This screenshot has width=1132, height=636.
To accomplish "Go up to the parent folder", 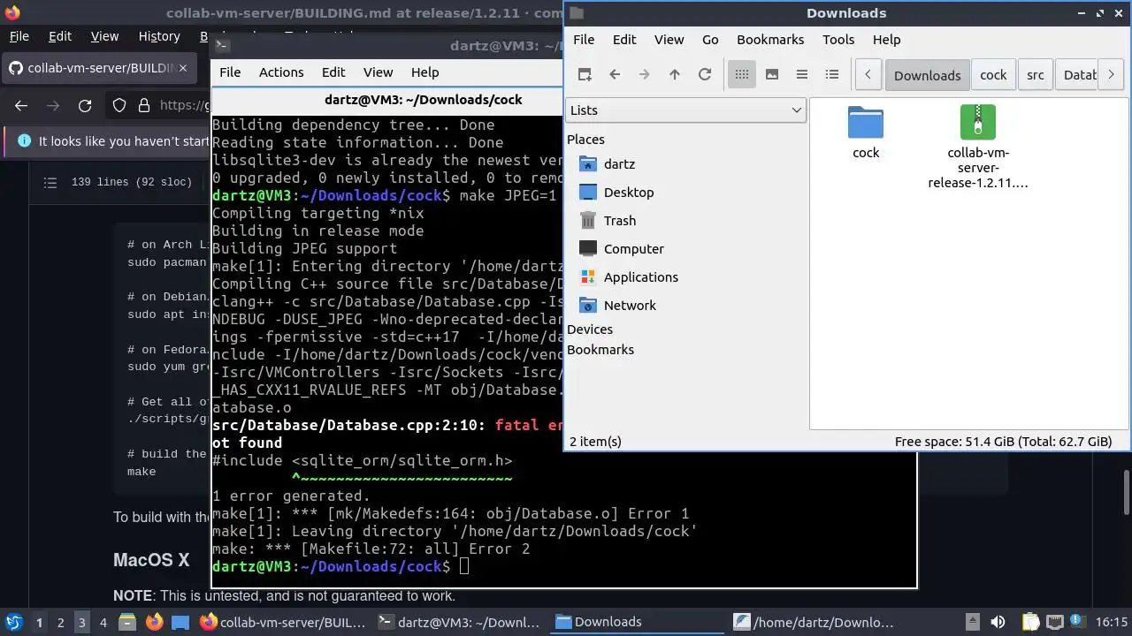I will coord(675,75).
